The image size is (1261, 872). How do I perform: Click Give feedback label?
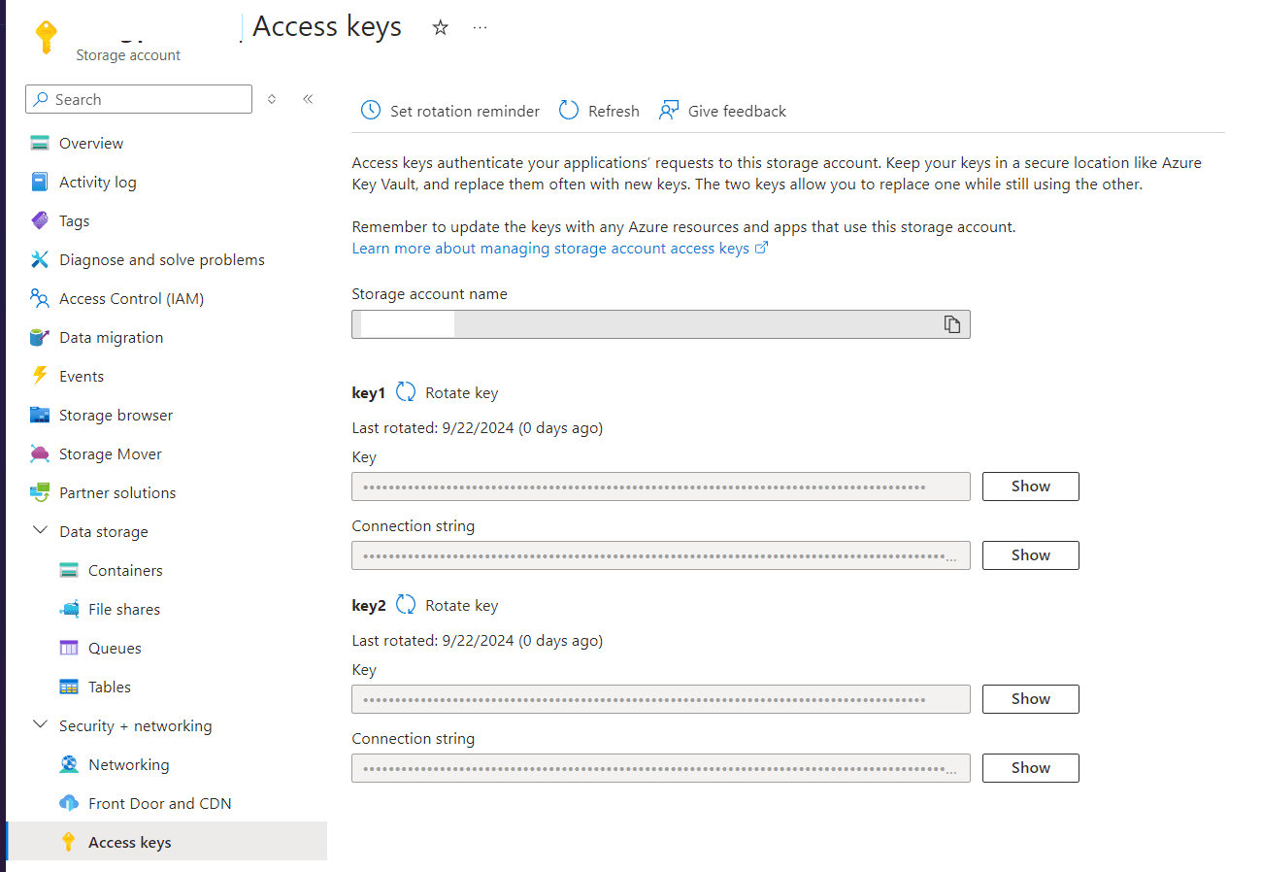[x=737, y=111]
